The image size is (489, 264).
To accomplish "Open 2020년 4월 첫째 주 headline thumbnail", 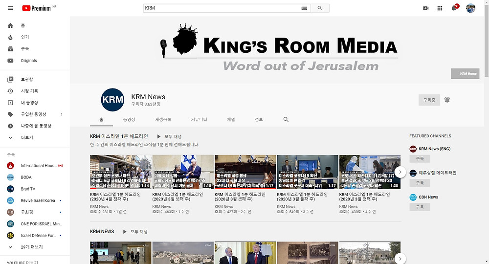I will tap(120, 172).
